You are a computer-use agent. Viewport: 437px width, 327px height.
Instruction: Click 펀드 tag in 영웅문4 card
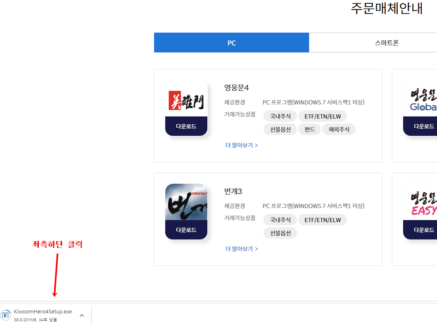click(310, 129)
